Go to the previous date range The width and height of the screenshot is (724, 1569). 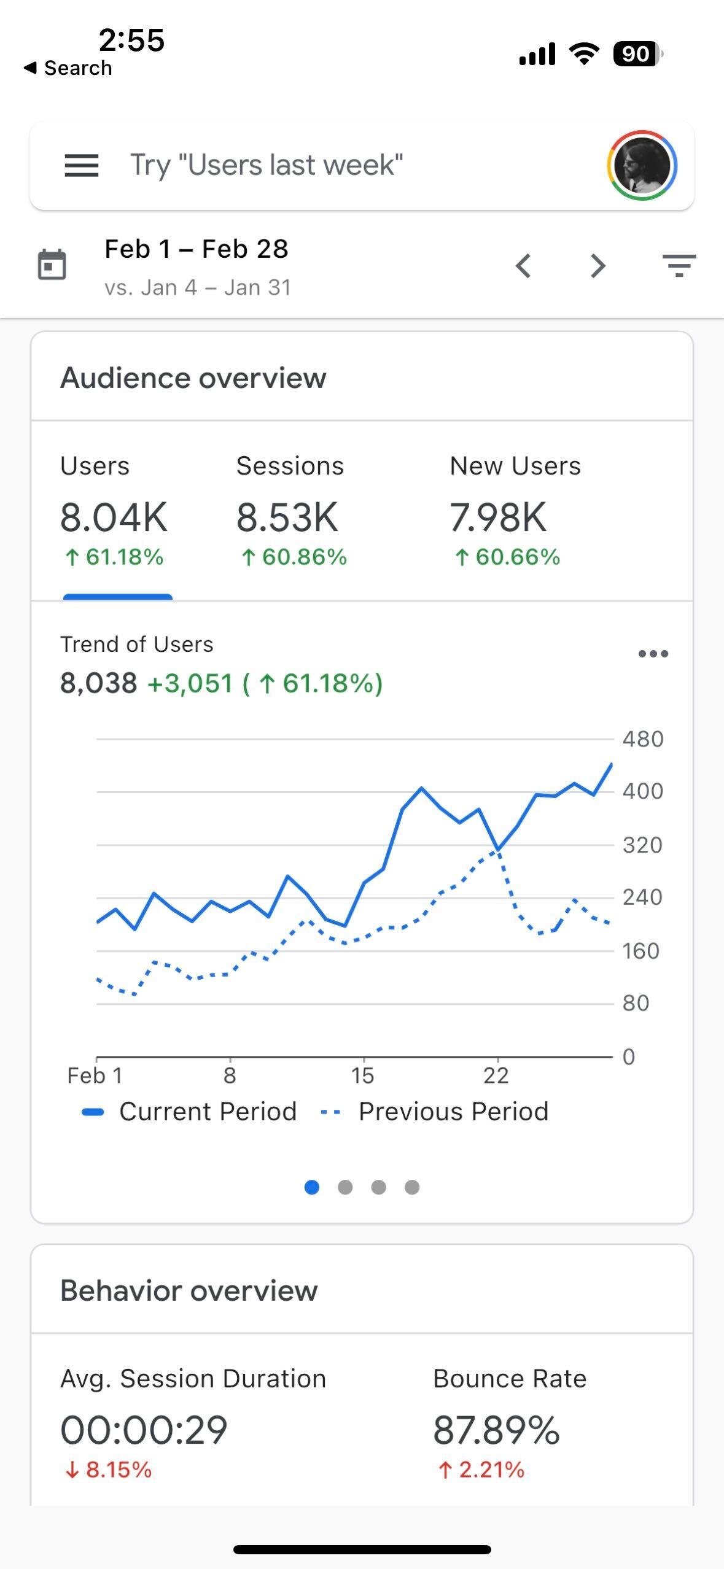pyautogui.click(x=524, y=265)
